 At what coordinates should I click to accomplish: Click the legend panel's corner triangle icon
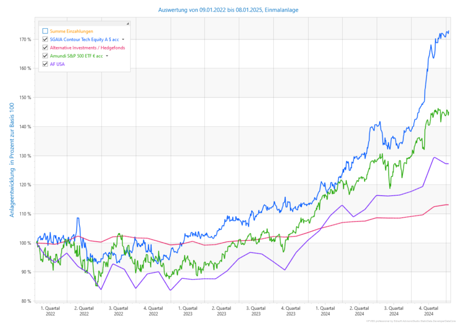[x=128, y=23]
